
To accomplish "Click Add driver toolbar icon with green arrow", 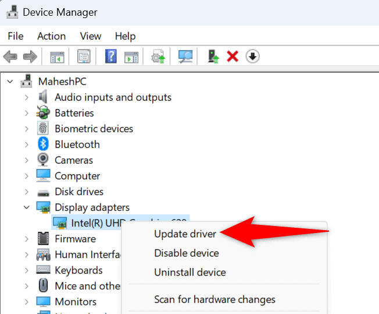I will pyautogui.click(x=213, y=57).
